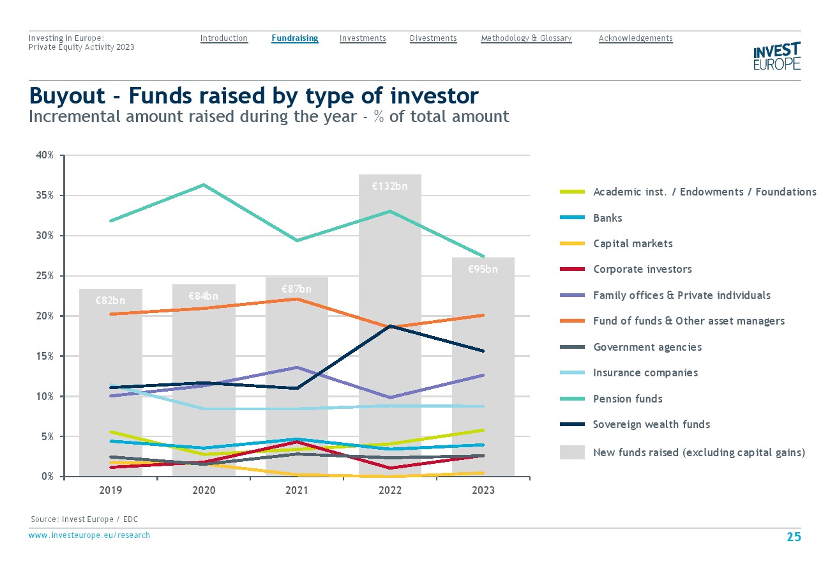The image size is (830, 575).
Task: Go to the Fundraising tab
Action: [294, 38]
